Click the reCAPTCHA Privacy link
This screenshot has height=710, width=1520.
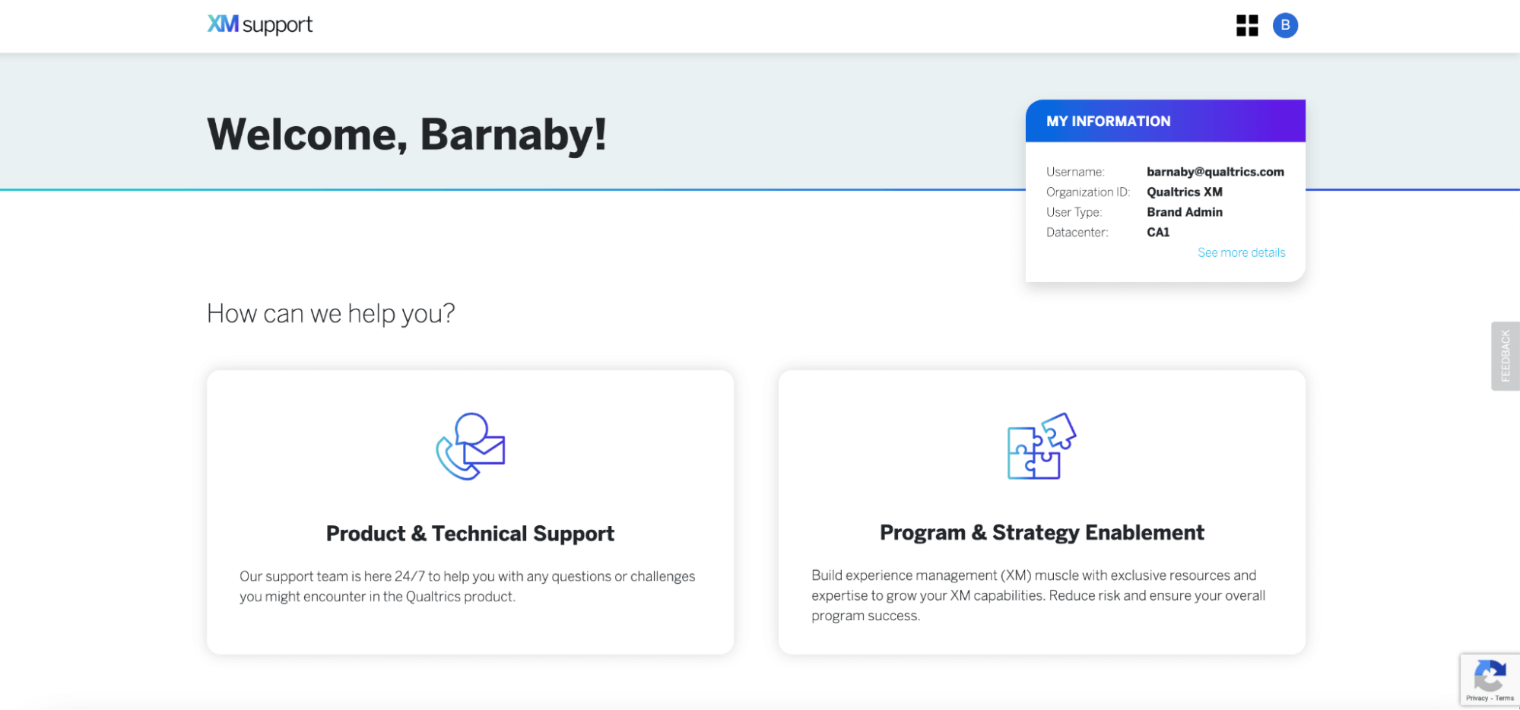tap(1477, 698)
